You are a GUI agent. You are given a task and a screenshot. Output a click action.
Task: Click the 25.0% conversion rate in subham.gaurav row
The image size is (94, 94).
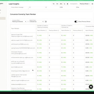click(87, 76)
